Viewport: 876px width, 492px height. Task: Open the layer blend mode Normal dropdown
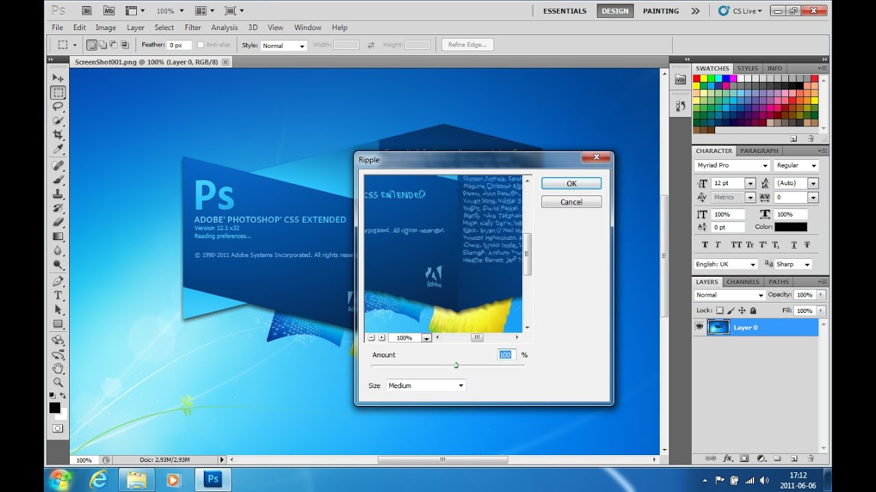point(730,295)
